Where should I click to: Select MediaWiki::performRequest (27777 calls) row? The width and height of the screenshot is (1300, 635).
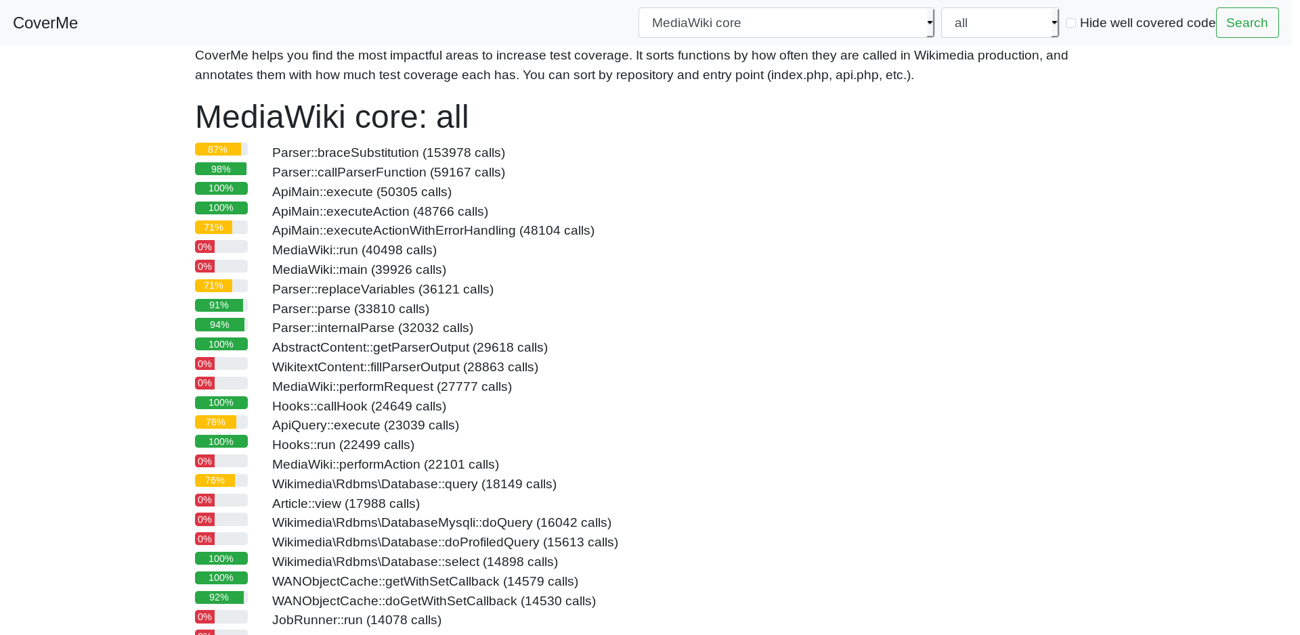(392, 387)
